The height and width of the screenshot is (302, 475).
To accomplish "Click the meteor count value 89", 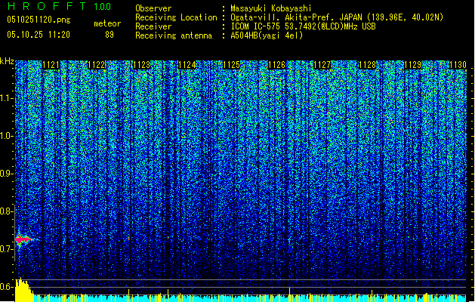I will (109, 35).
